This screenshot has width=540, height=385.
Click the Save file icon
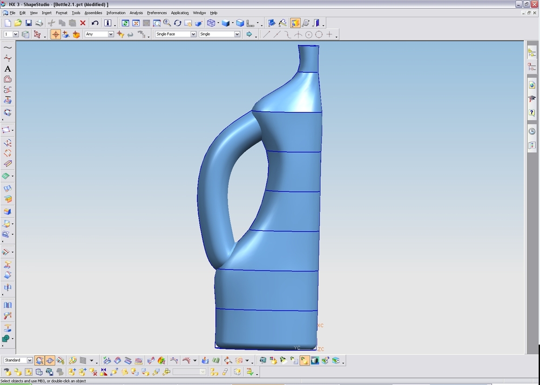coord(29,23)
